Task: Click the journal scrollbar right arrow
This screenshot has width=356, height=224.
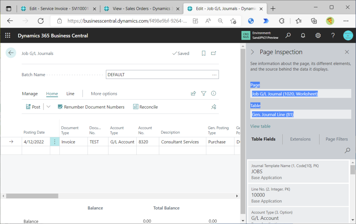Action: (x=237, y=196)
